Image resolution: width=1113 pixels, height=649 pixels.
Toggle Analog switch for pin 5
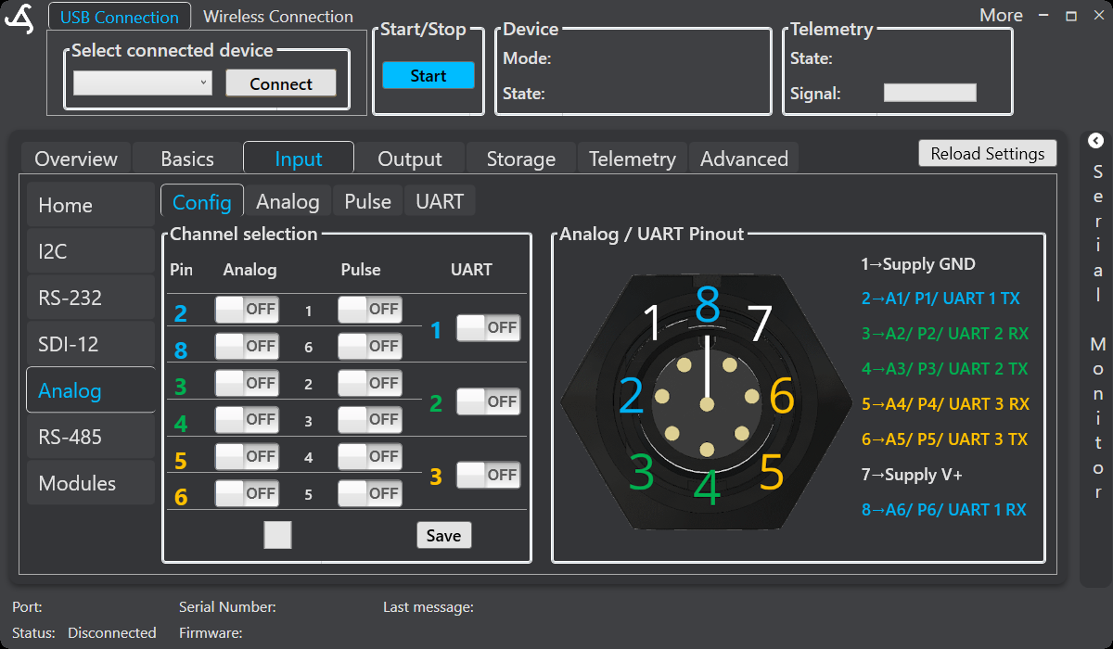[247, 457]
